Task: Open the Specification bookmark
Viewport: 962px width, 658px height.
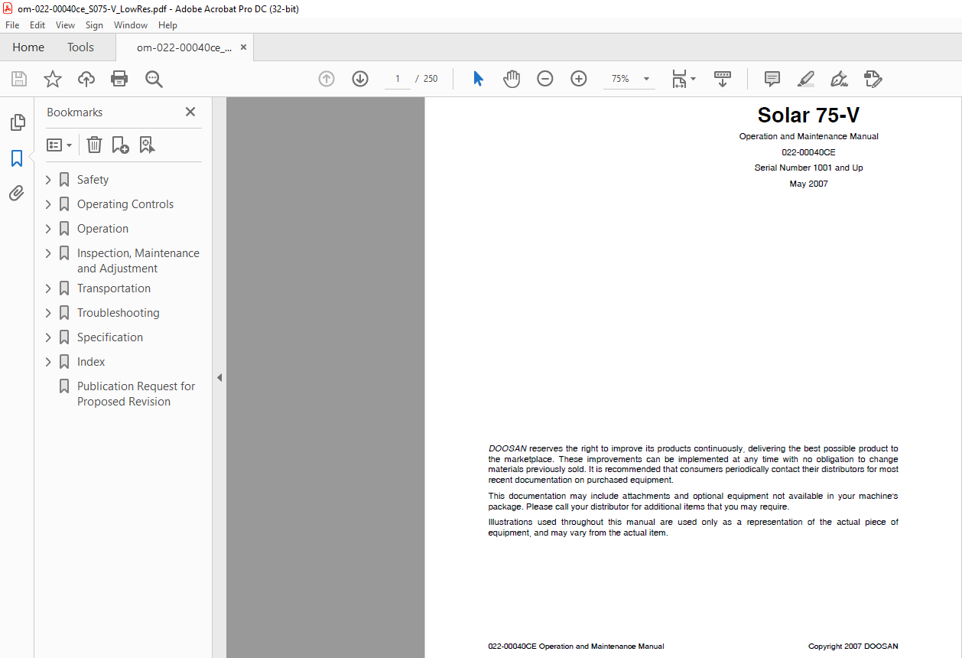Action: pyautogui.click(x=110, y=337)
